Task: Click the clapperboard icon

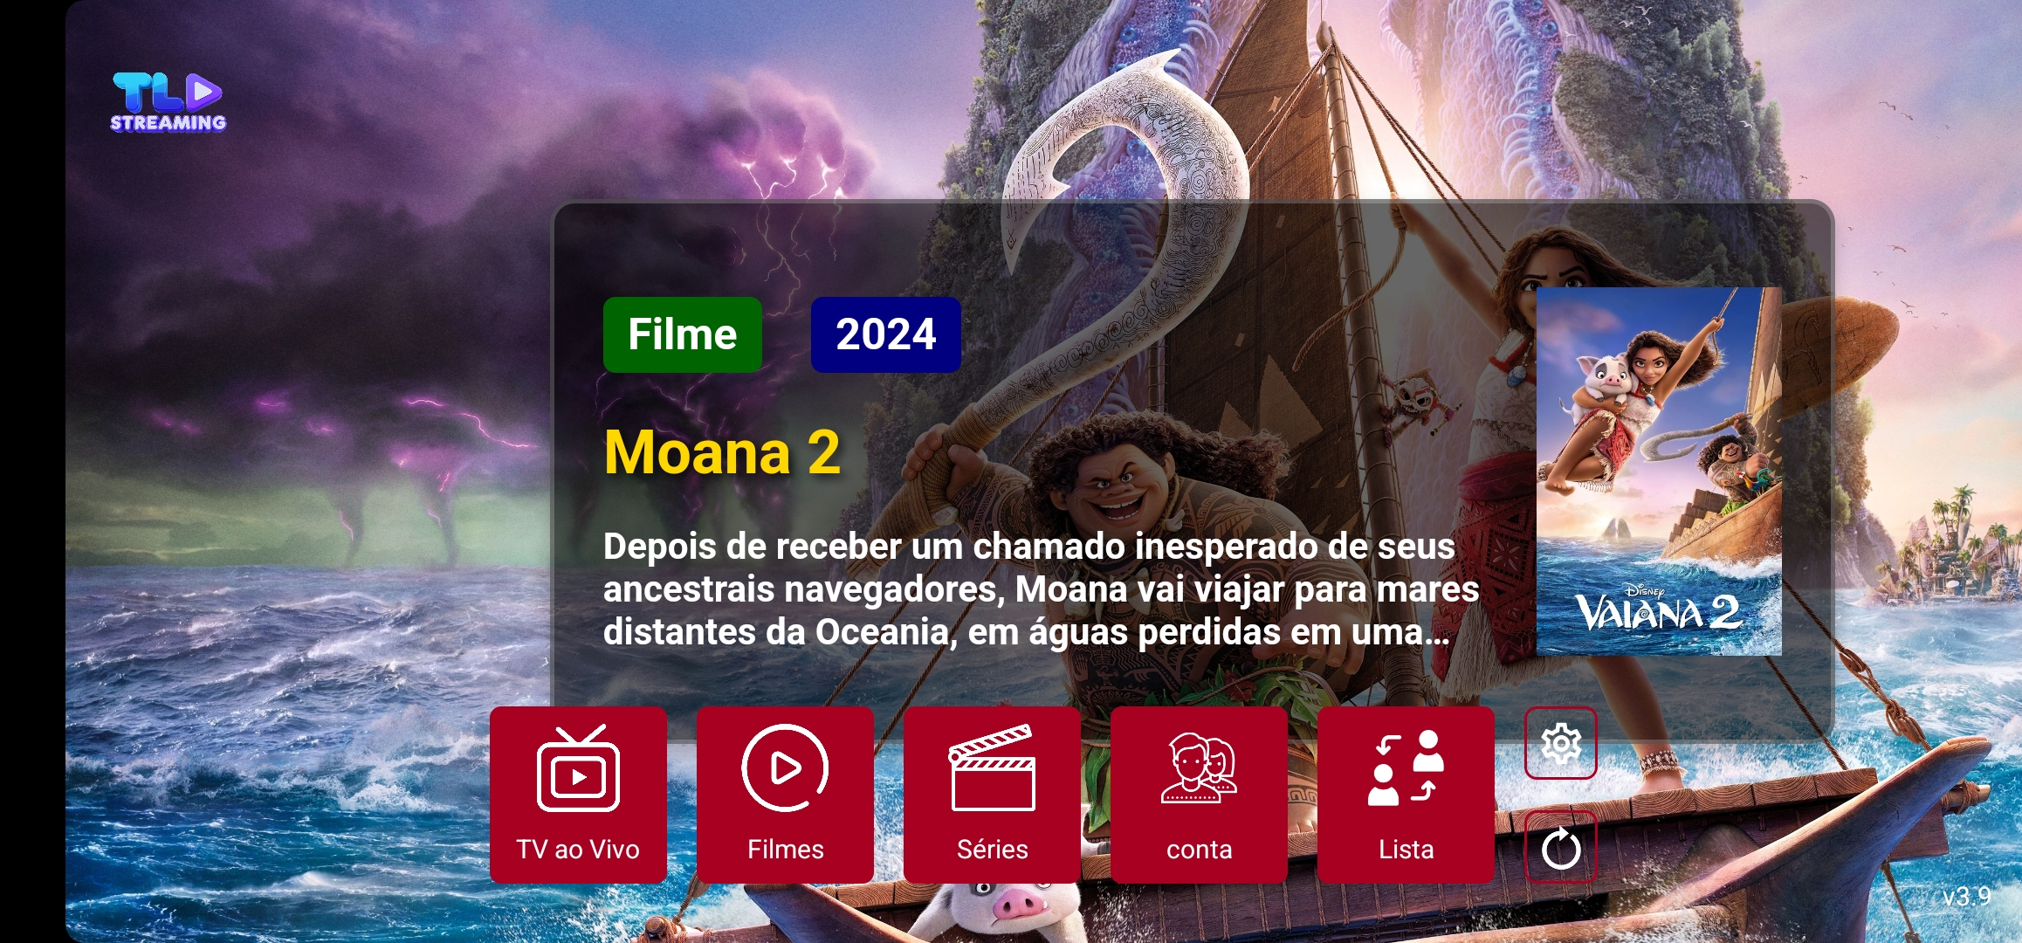Action: [992, 767]
